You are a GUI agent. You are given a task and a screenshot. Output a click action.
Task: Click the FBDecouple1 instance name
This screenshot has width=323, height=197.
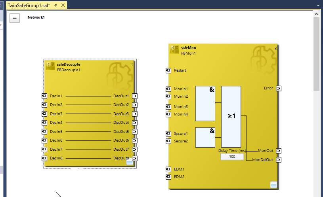coord(69,70)
